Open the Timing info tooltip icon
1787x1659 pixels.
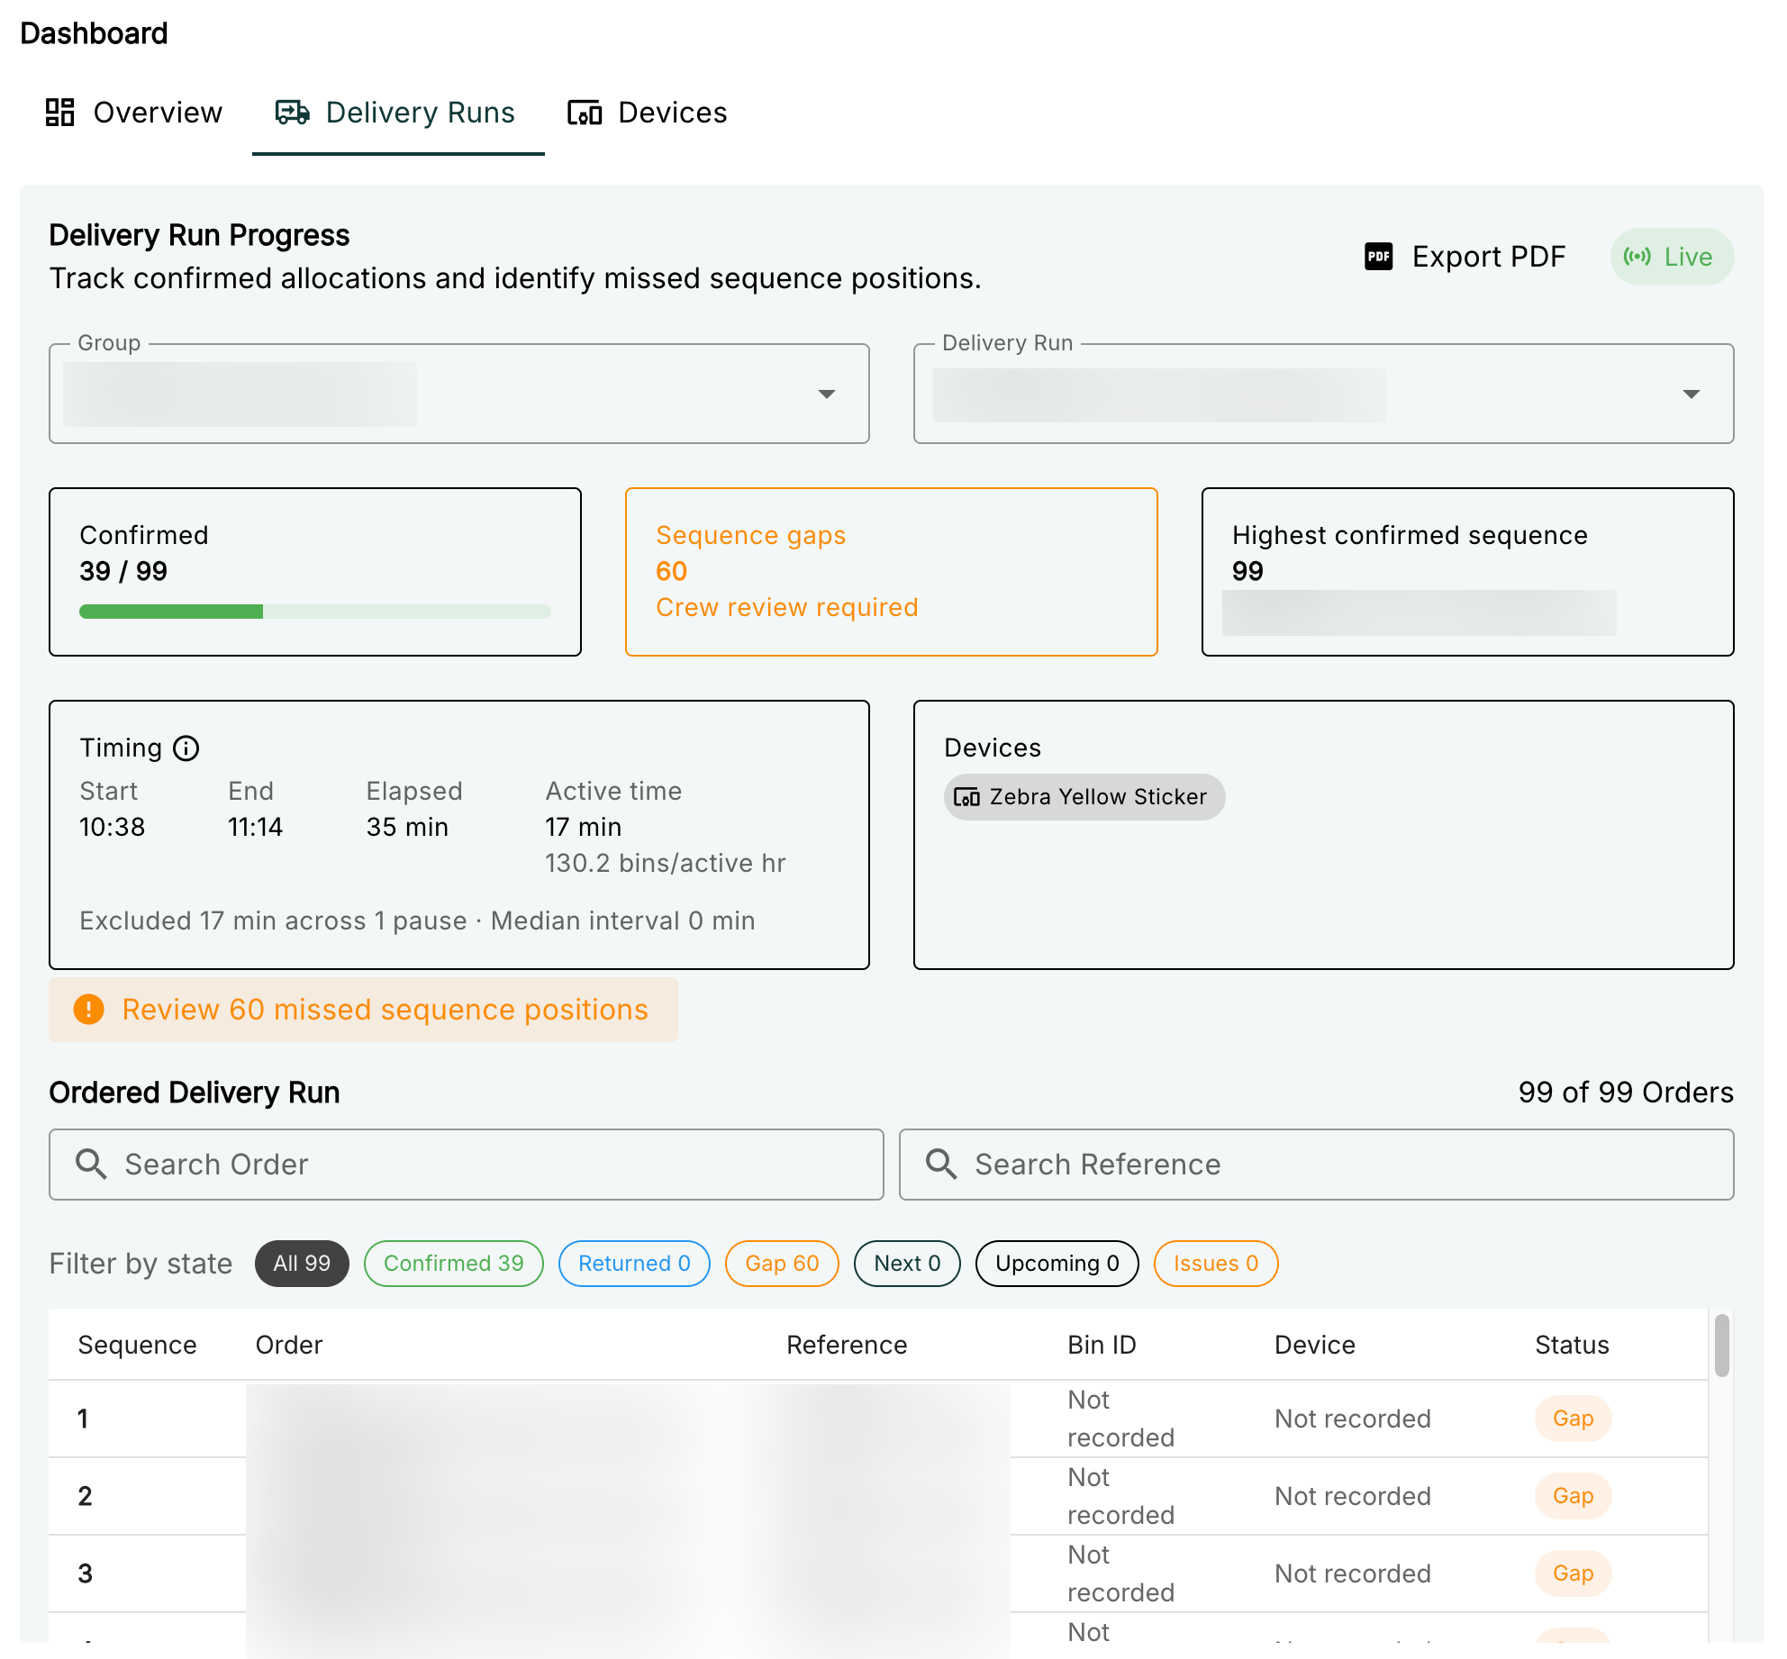pos(186,748)
